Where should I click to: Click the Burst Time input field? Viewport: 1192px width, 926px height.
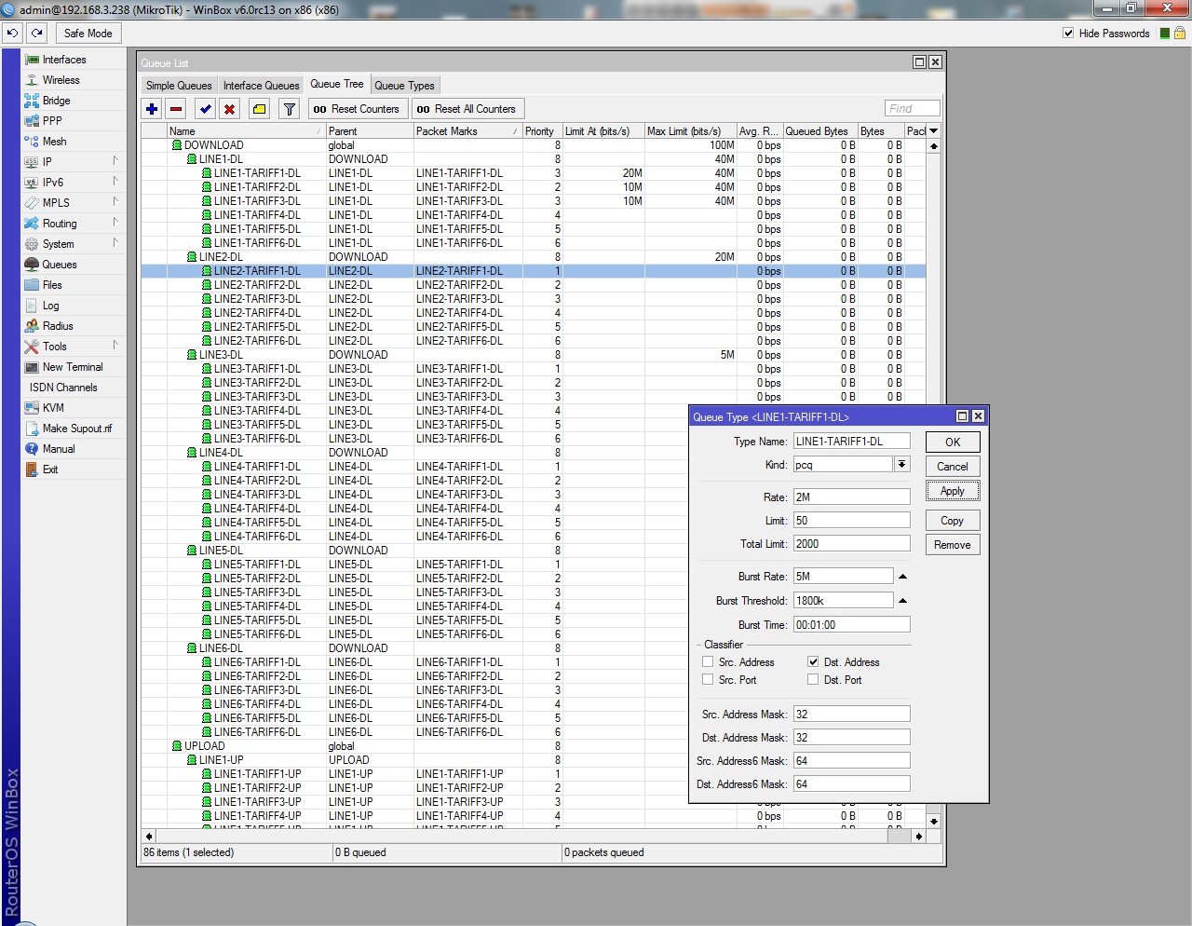851,625
